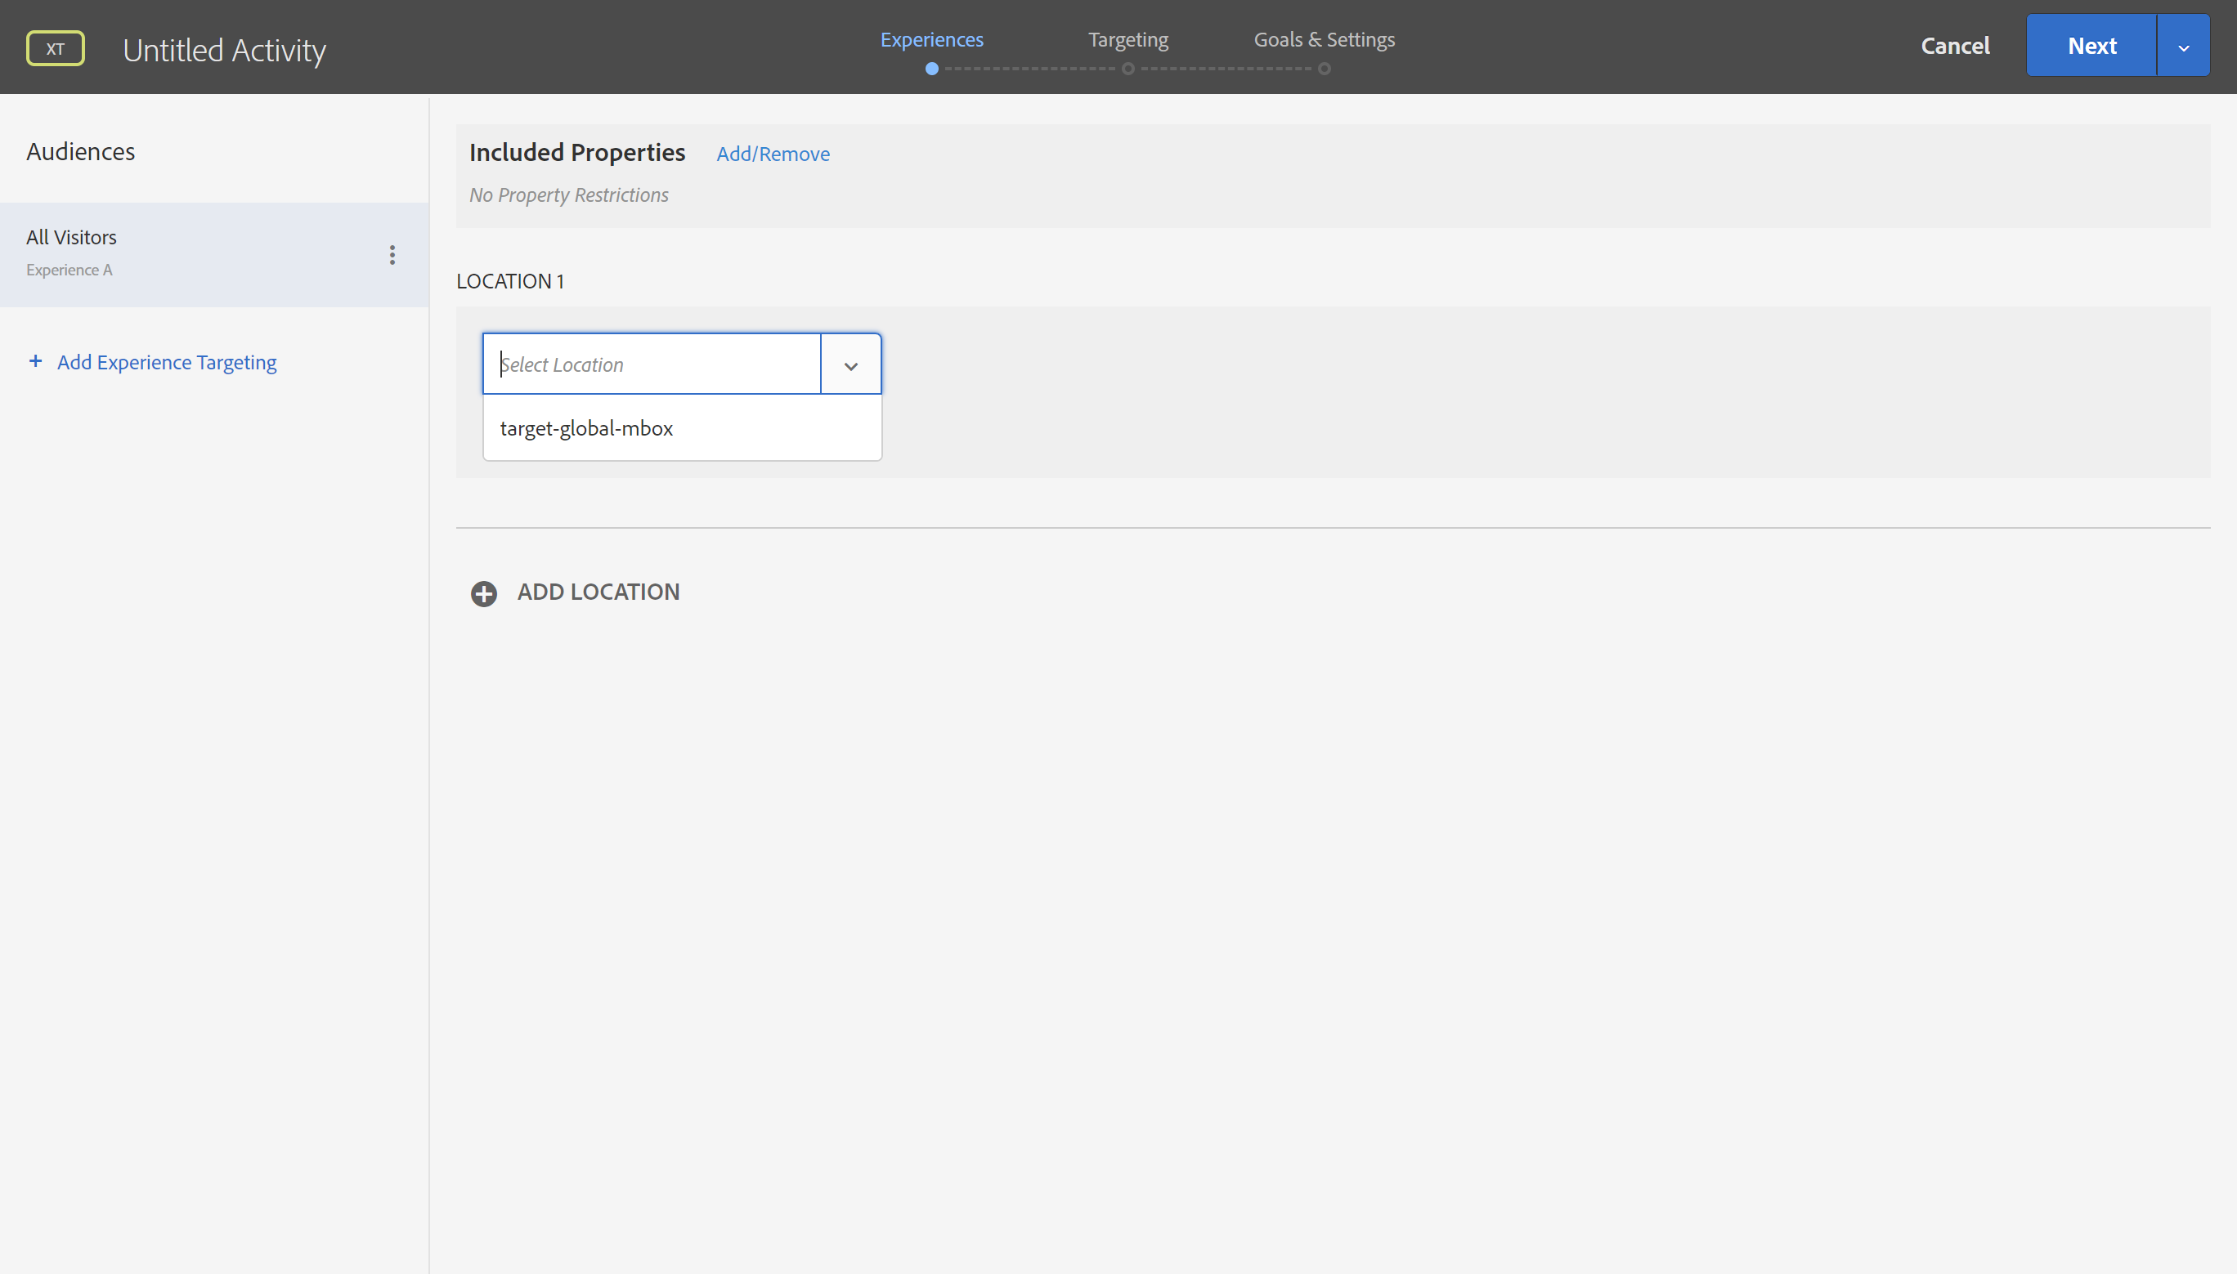Click the Add Experience Targeting link
2237x1274 pixels.
pos(167,362)
